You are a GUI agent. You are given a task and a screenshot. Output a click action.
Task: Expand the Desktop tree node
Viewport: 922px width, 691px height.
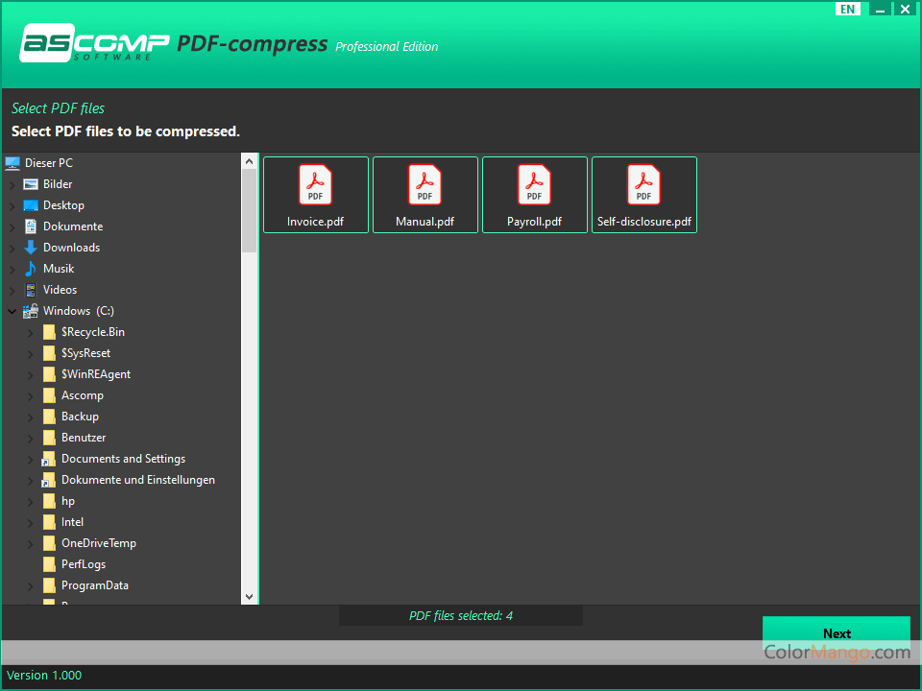pyautogui.click(x=12, y=206)
